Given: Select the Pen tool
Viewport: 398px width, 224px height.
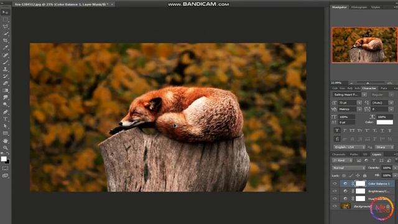Looking at the screenshot, I should (5, 112).
